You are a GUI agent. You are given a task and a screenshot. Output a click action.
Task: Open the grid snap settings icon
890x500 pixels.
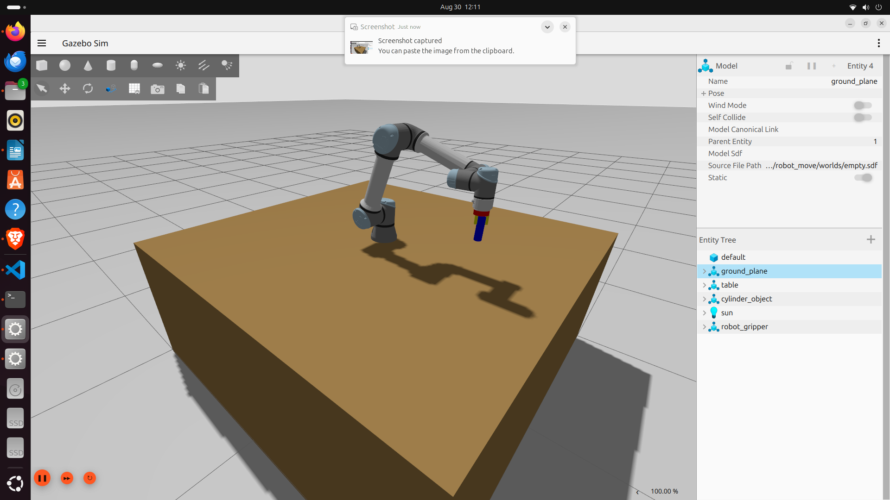(x=134, y=88)
